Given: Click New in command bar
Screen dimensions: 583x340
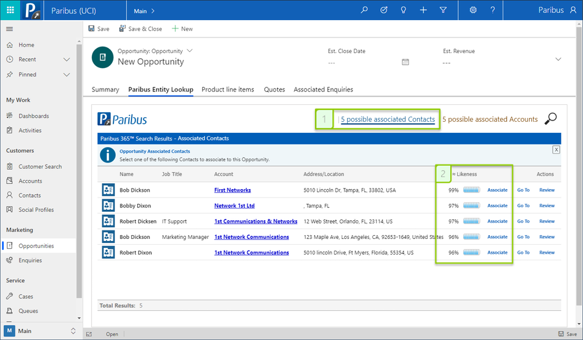Looking at the screenshot, I should [x=182, y=28].
